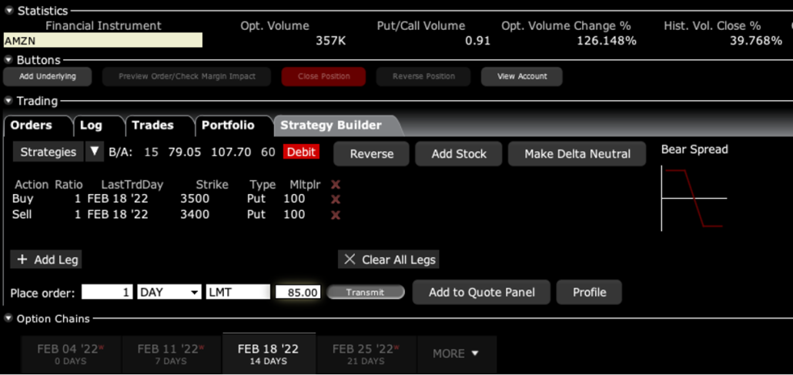Select the FEB 18 '22 expiration tab
The image size is (793, 375).
269,353
